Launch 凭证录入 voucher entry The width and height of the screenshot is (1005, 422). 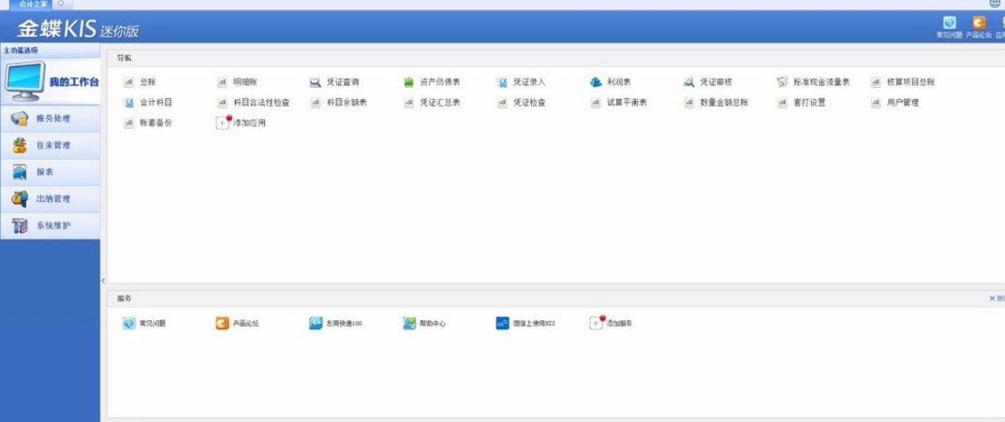(x=503, y=82)
